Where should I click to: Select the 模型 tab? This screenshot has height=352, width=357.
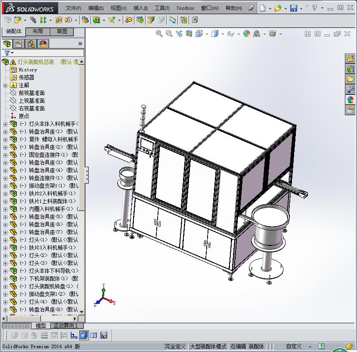pyautogui.click(x=41, y=326)
